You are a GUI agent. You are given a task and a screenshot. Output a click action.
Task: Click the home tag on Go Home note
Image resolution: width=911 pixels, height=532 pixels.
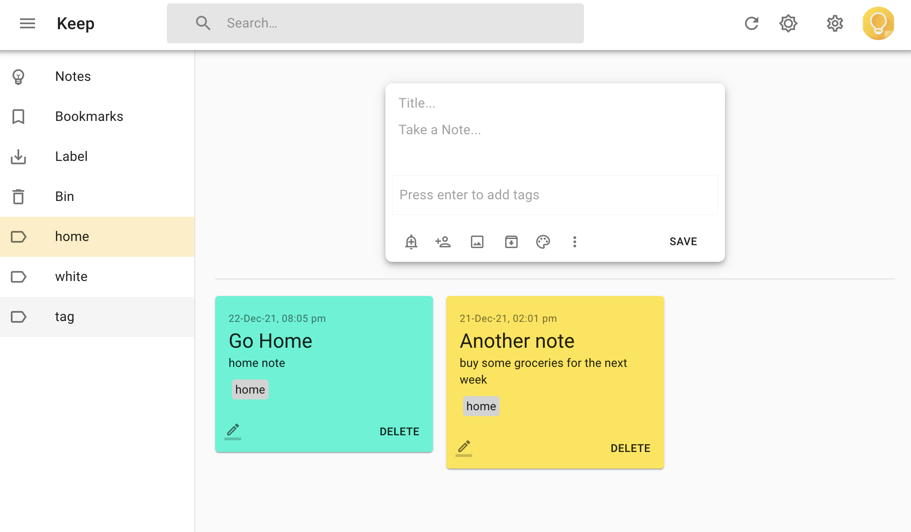250,389
